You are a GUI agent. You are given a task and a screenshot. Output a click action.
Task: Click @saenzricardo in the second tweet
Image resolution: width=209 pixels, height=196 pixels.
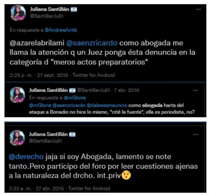tap(69, 105)
